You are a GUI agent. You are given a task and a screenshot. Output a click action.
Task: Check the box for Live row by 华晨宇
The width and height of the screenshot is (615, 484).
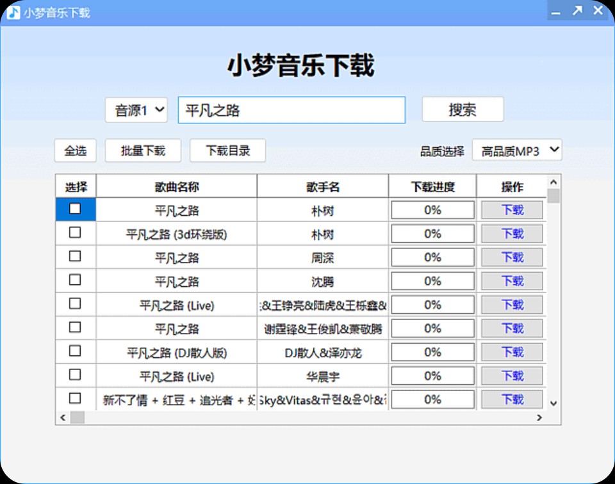[x=75, y=375]
